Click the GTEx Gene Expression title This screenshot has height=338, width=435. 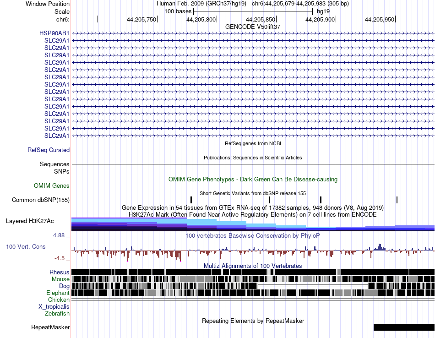[253, 207]
